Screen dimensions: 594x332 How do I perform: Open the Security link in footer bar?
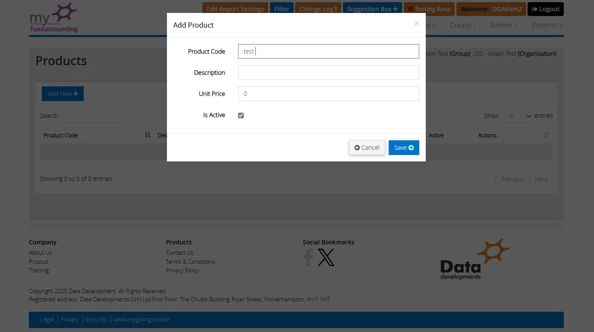coord(96,319)
